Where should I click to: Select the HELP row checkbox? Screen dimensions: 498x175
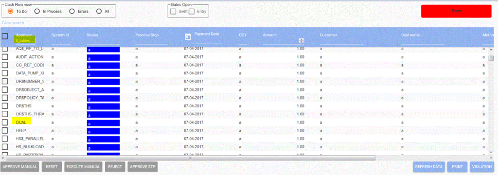[x=5, y=130]
